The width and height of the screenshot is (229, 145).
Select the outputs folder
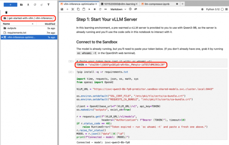click(x=29, y=28)
